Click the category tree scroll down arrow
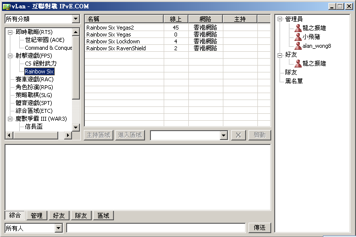Viewport: 356px width, 237px height. pos(75,128)
